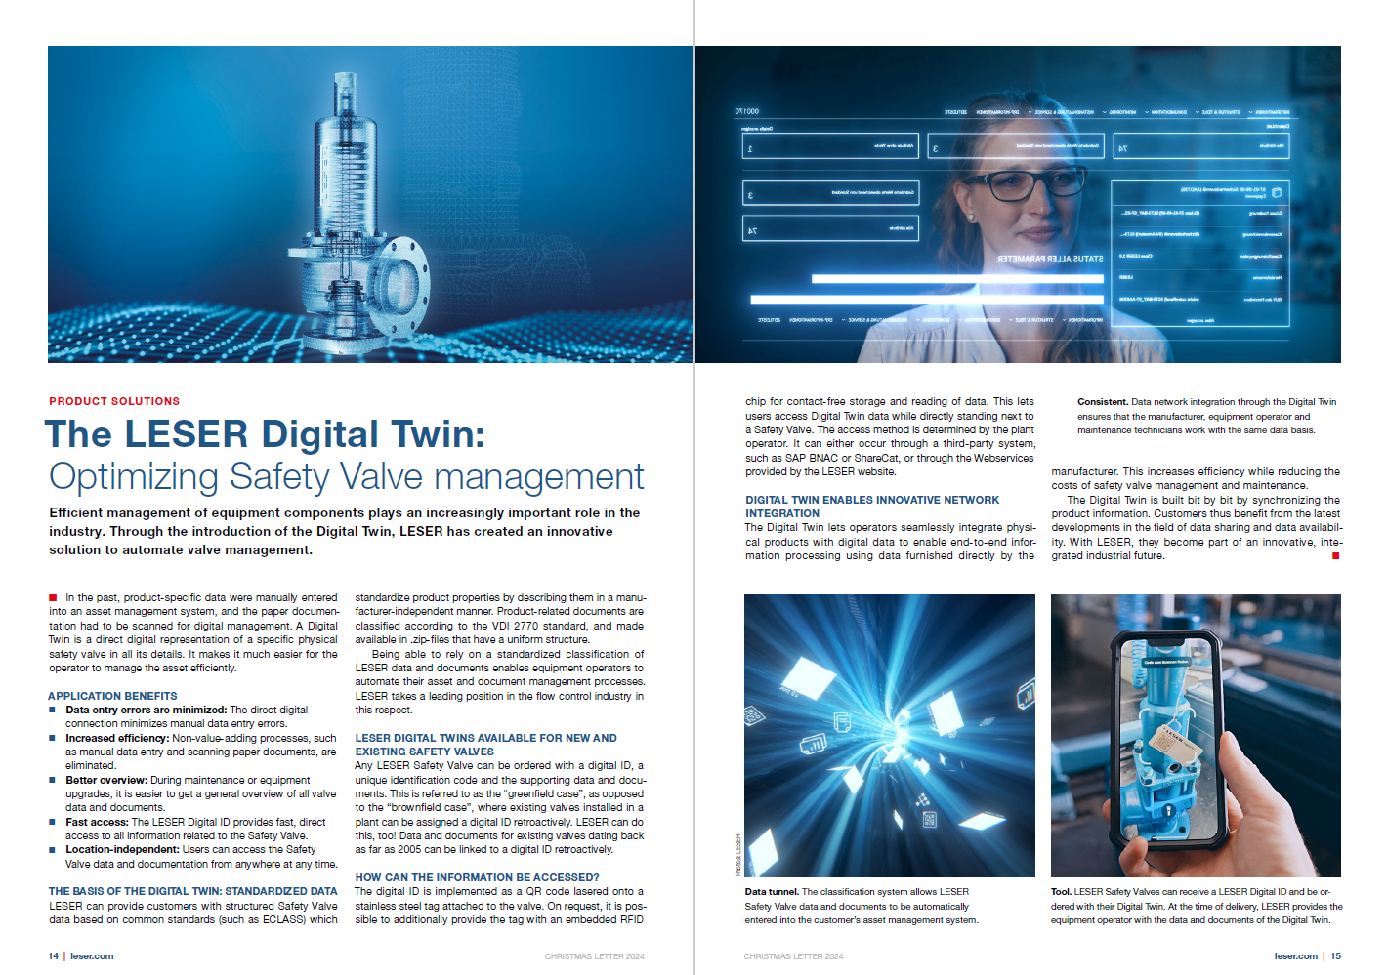Click heading "HOW CAN THE INFORMATION BE ACCESSED?"
This screenshot has width=1387, height=975.
coord(477,877)
